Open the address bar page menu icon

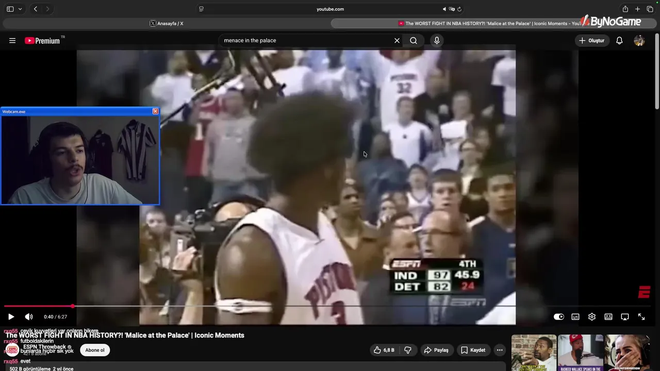(x=201, y=9)
